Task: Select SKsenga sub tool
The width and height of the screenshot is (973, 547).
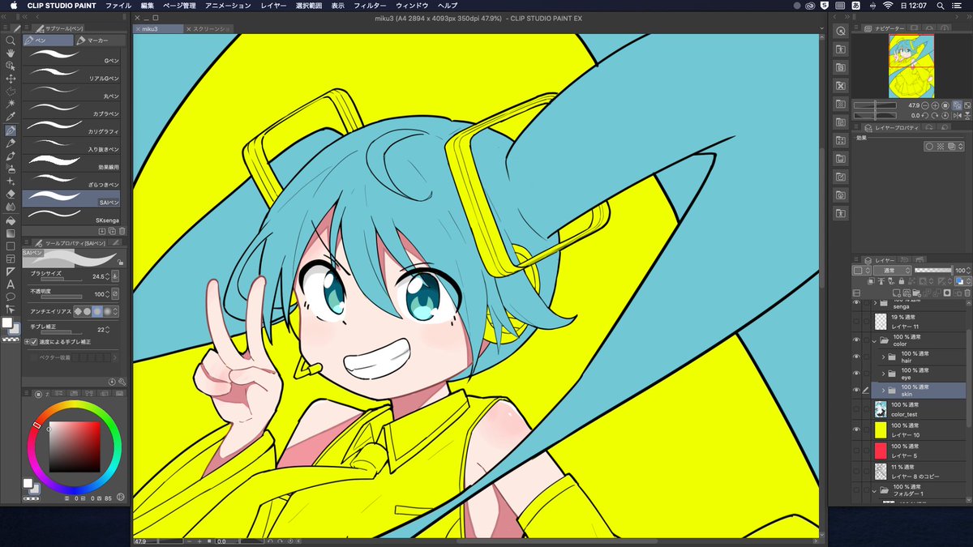Action: point(73,216)
